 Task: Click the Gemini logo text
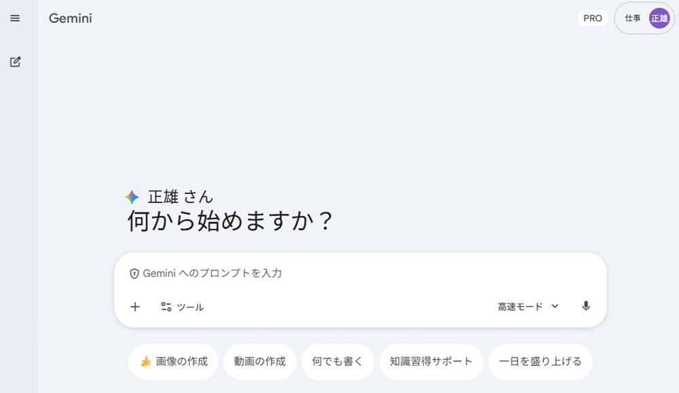click(70, 18)
